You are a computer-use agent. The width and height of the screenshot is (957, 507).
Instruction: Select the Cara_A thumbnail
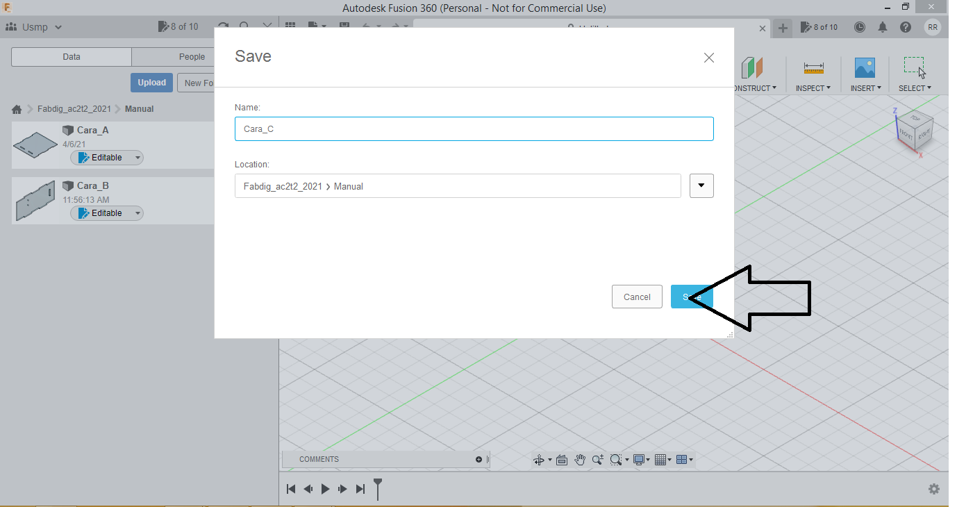[35, 145]
